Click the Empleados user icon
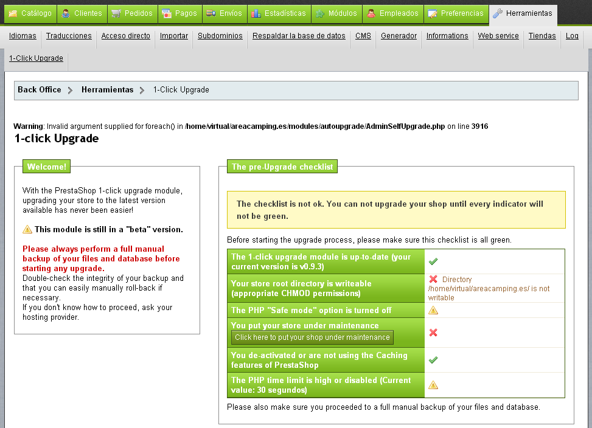The width and height of the screenshot is (592, 428). pyautogui.click(x=371, y=13)
